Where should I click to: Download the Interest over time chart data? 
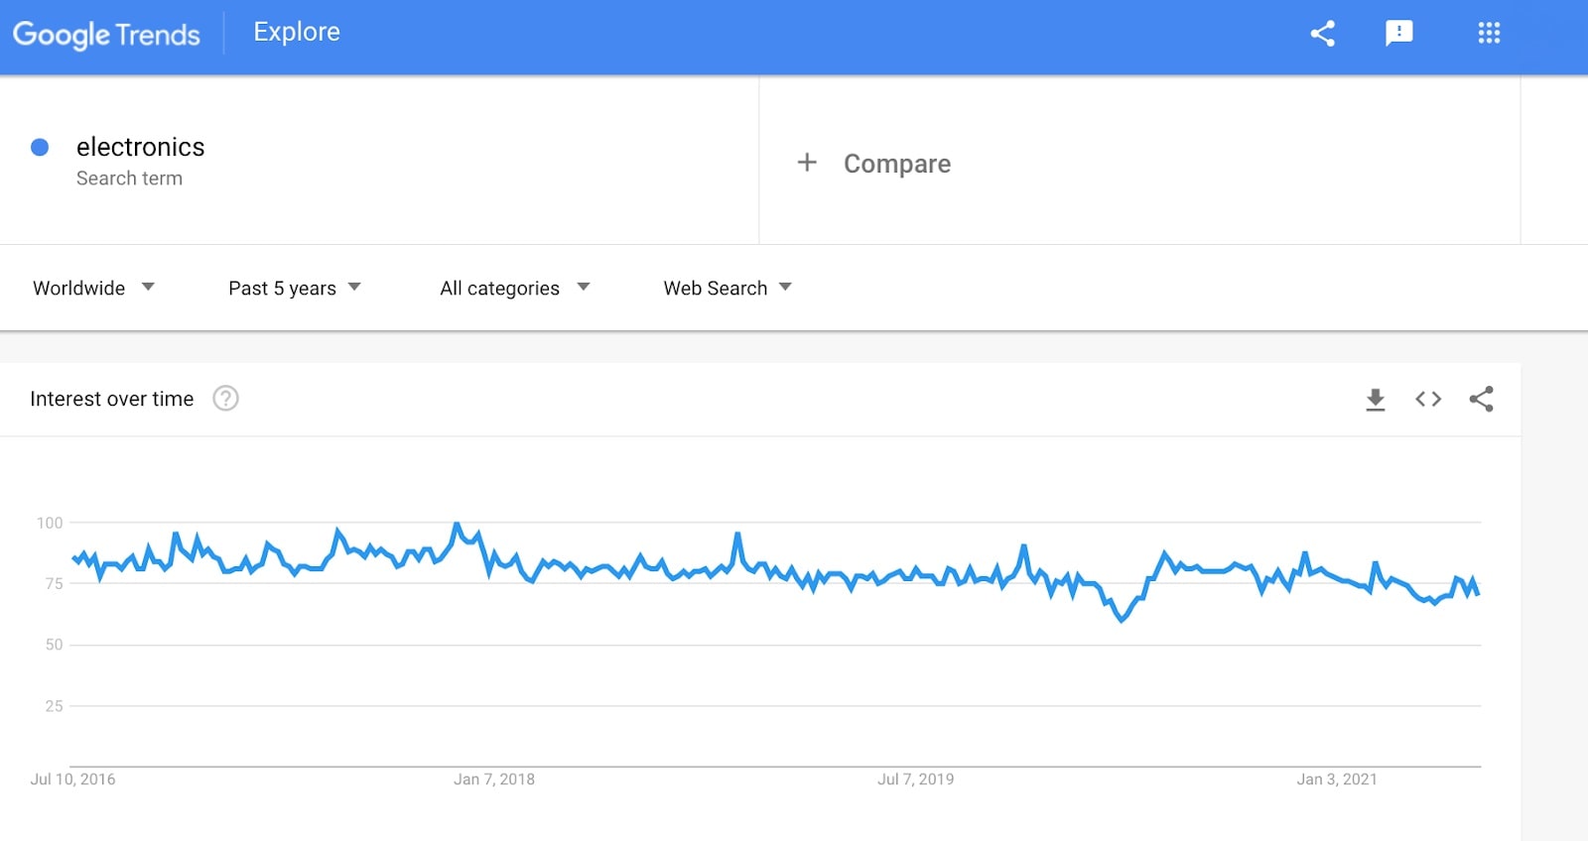click(1375, 399)
